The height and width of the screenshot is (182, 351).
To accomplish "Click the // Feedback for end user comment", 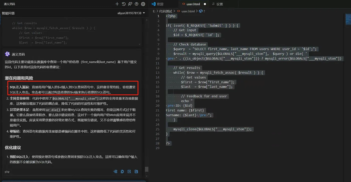I will tap(204, 96).
